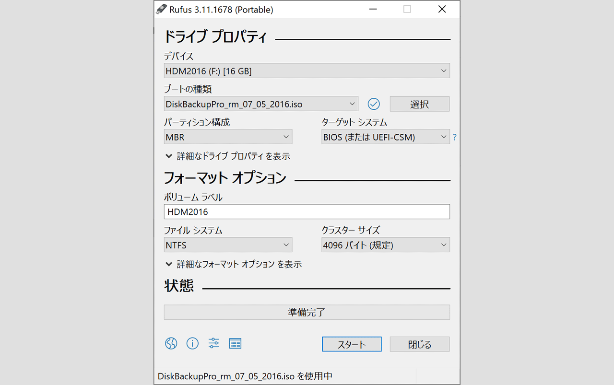The height and width of the screenshot is (385, 614).
Task: Click the パーティション構成 label
Action: (197, 122)
